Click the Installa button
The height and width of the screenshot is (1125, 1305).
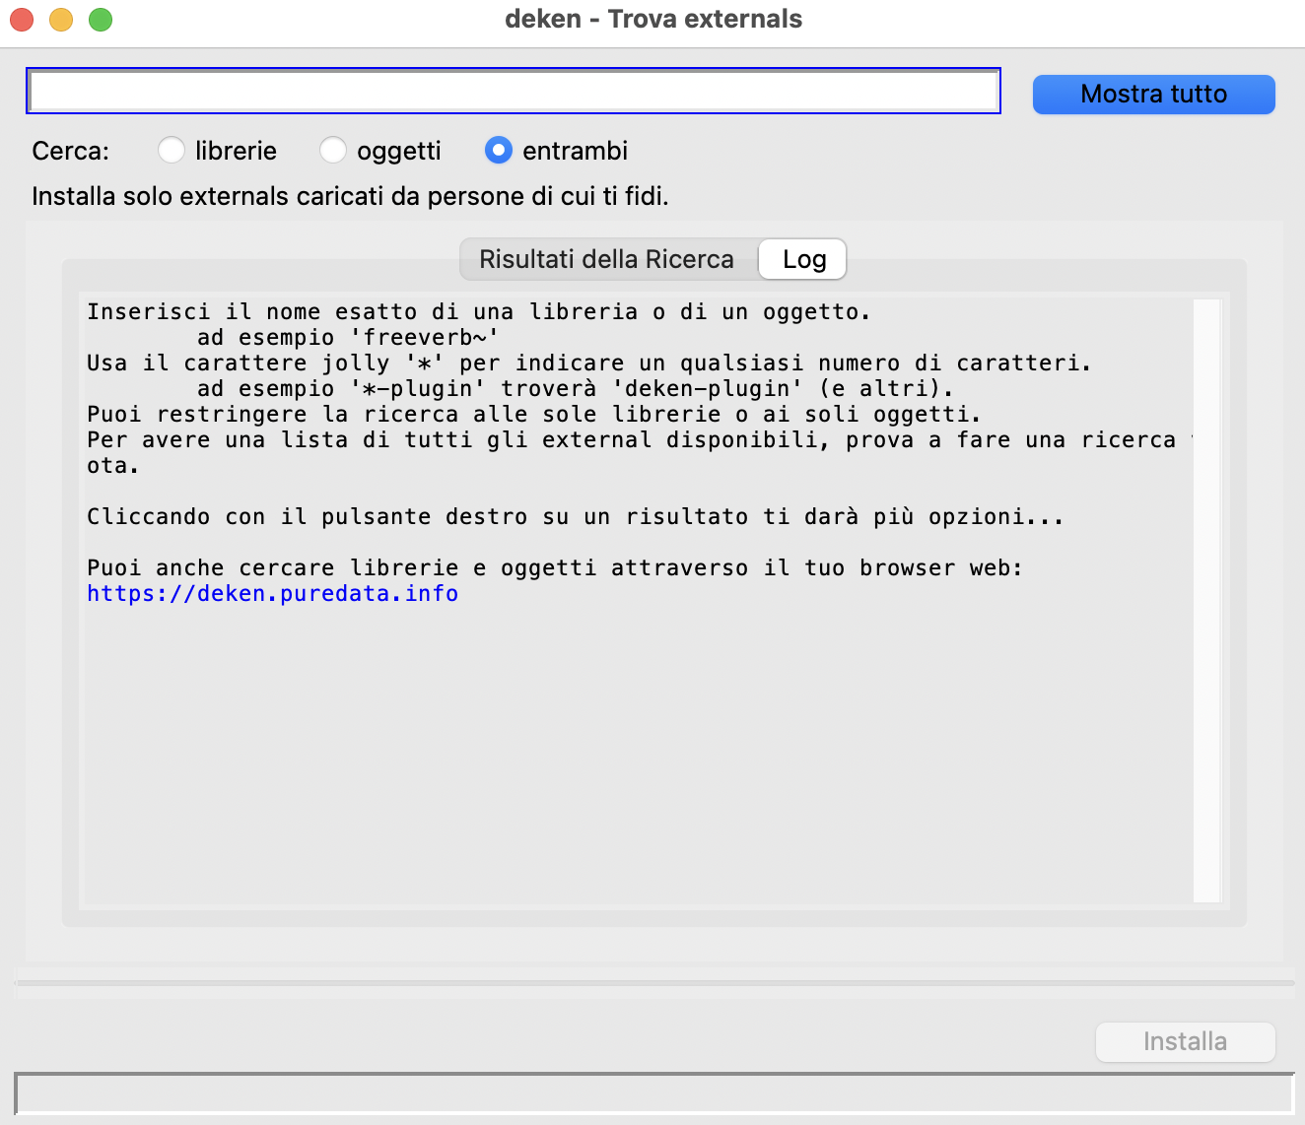point(1185,1041)
